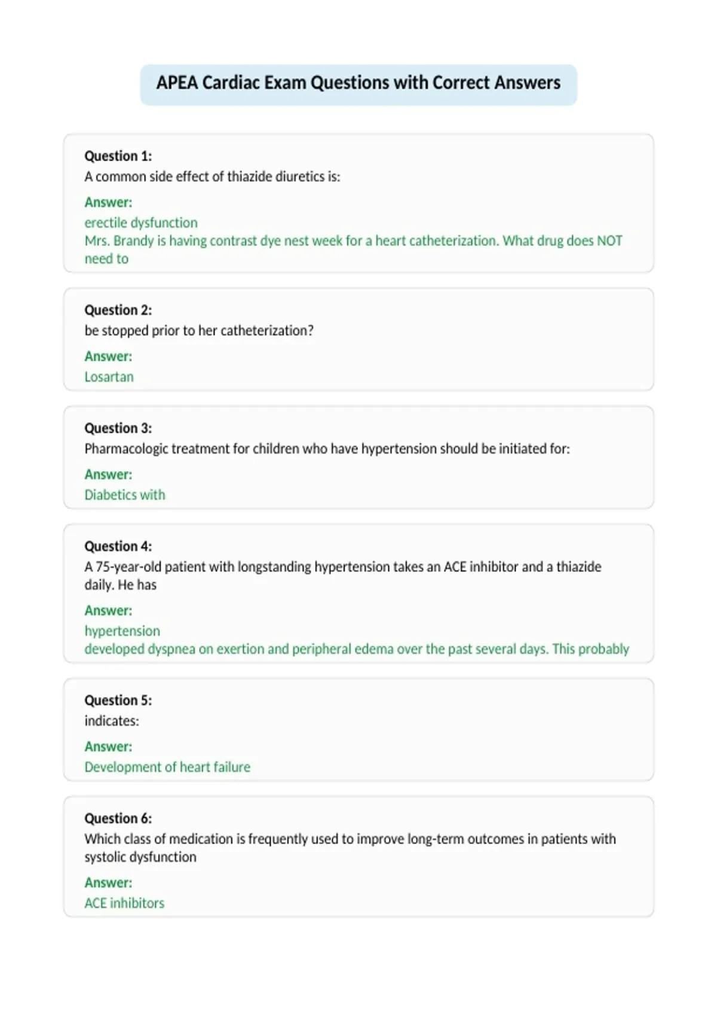Click the 'hypertension' answer under Question 4
This screenshot has height=1017, width=717.
pos(122,631)
